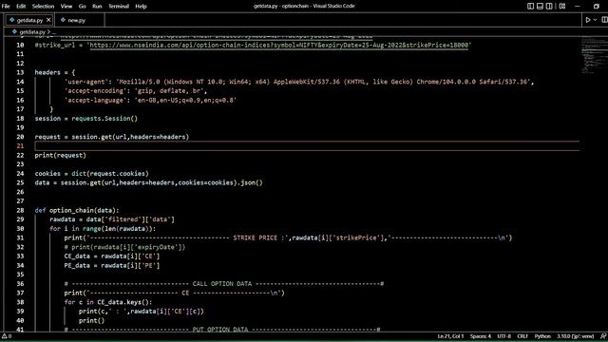The width and height of the screenshot is (608, 342).
Task: Change the CRLF end-of-line sequence
Action: (x=522, y=336)
